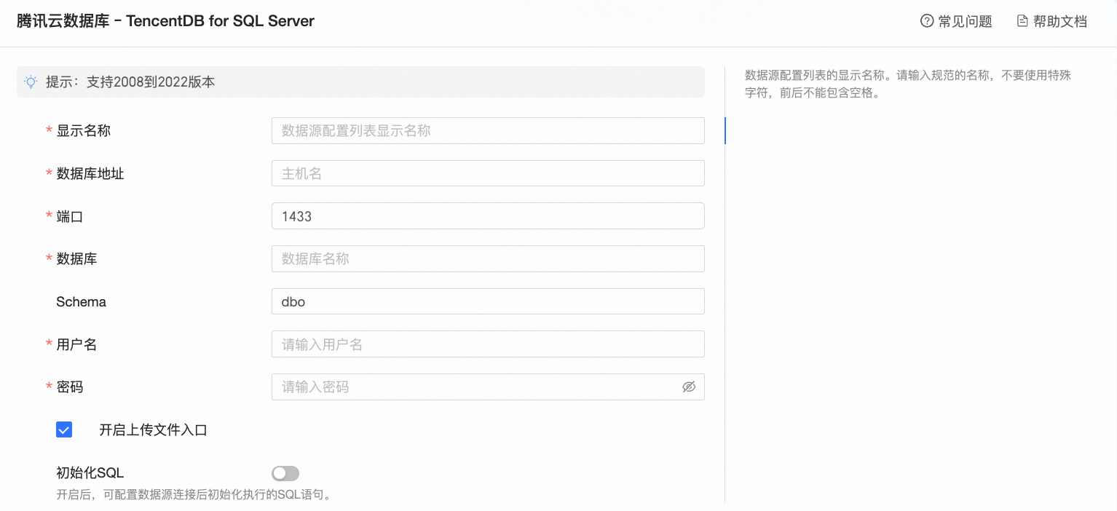Screen dimensions: 1117x511
Task: Click the 显示名称 field label
Action: click(84, 131)
